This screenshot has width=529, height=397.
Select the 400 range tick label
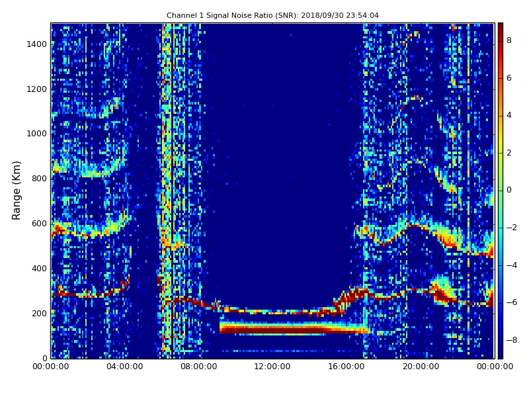point(39,269)
